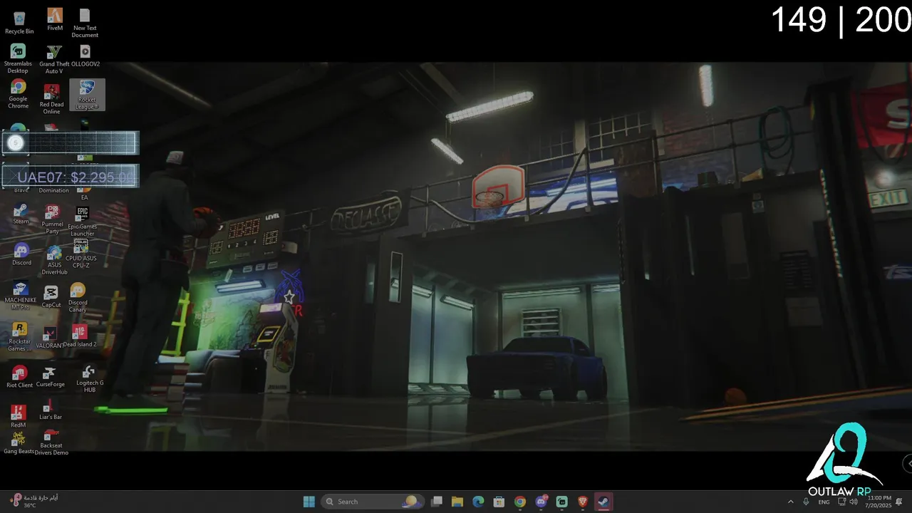Switch to Steam on the taskbar

[603, 502]
